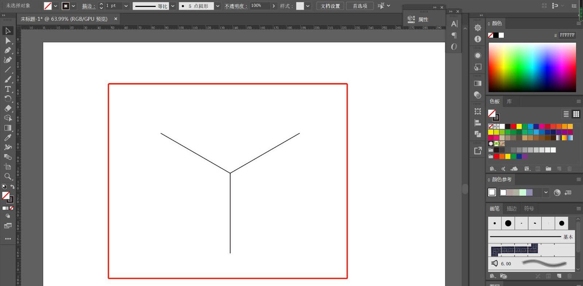Pick the Eyedropper tool
Viewport: 583px width, 286px height.
tap(8, 138)
